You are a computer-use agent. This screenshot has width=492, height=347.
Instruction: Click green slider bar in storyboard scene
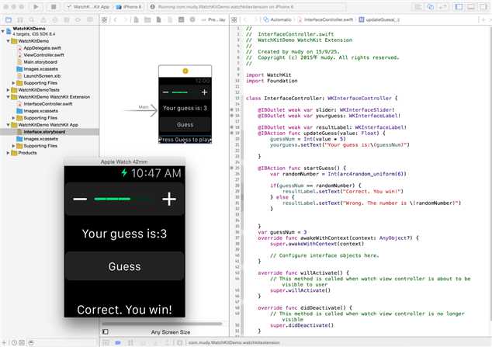[180, 92]
